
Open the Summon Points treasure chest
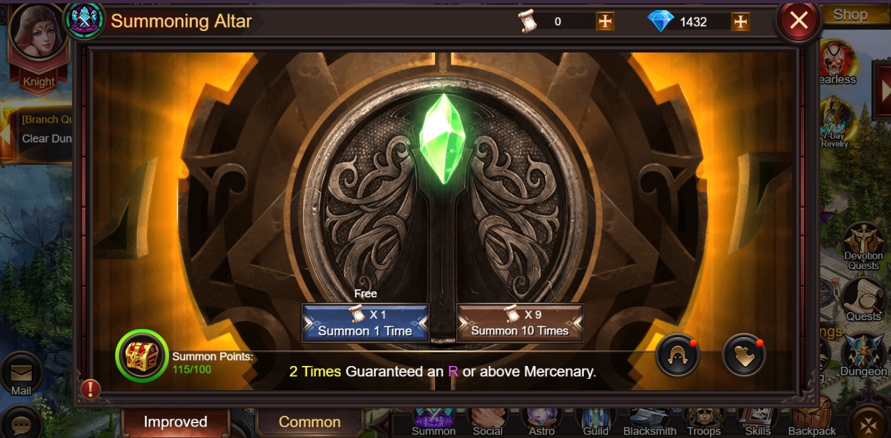tap(142, 355)
